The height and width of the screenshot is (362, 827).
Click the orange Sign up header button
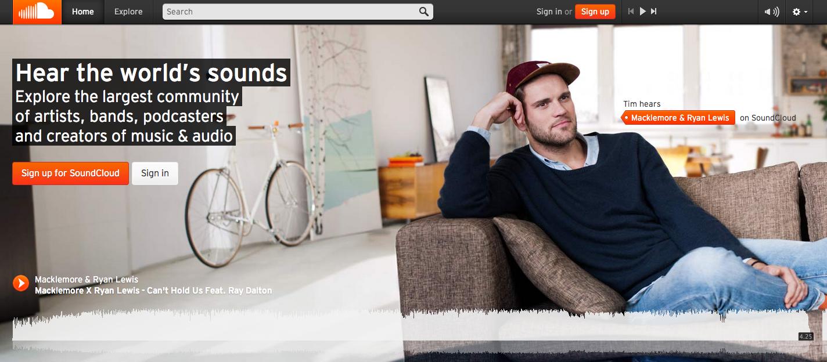[x=595, y=12]
